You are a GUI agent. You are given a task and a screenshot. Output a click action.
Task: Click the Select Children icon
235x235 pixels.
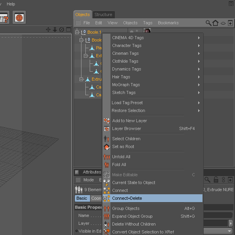(107, 139)
